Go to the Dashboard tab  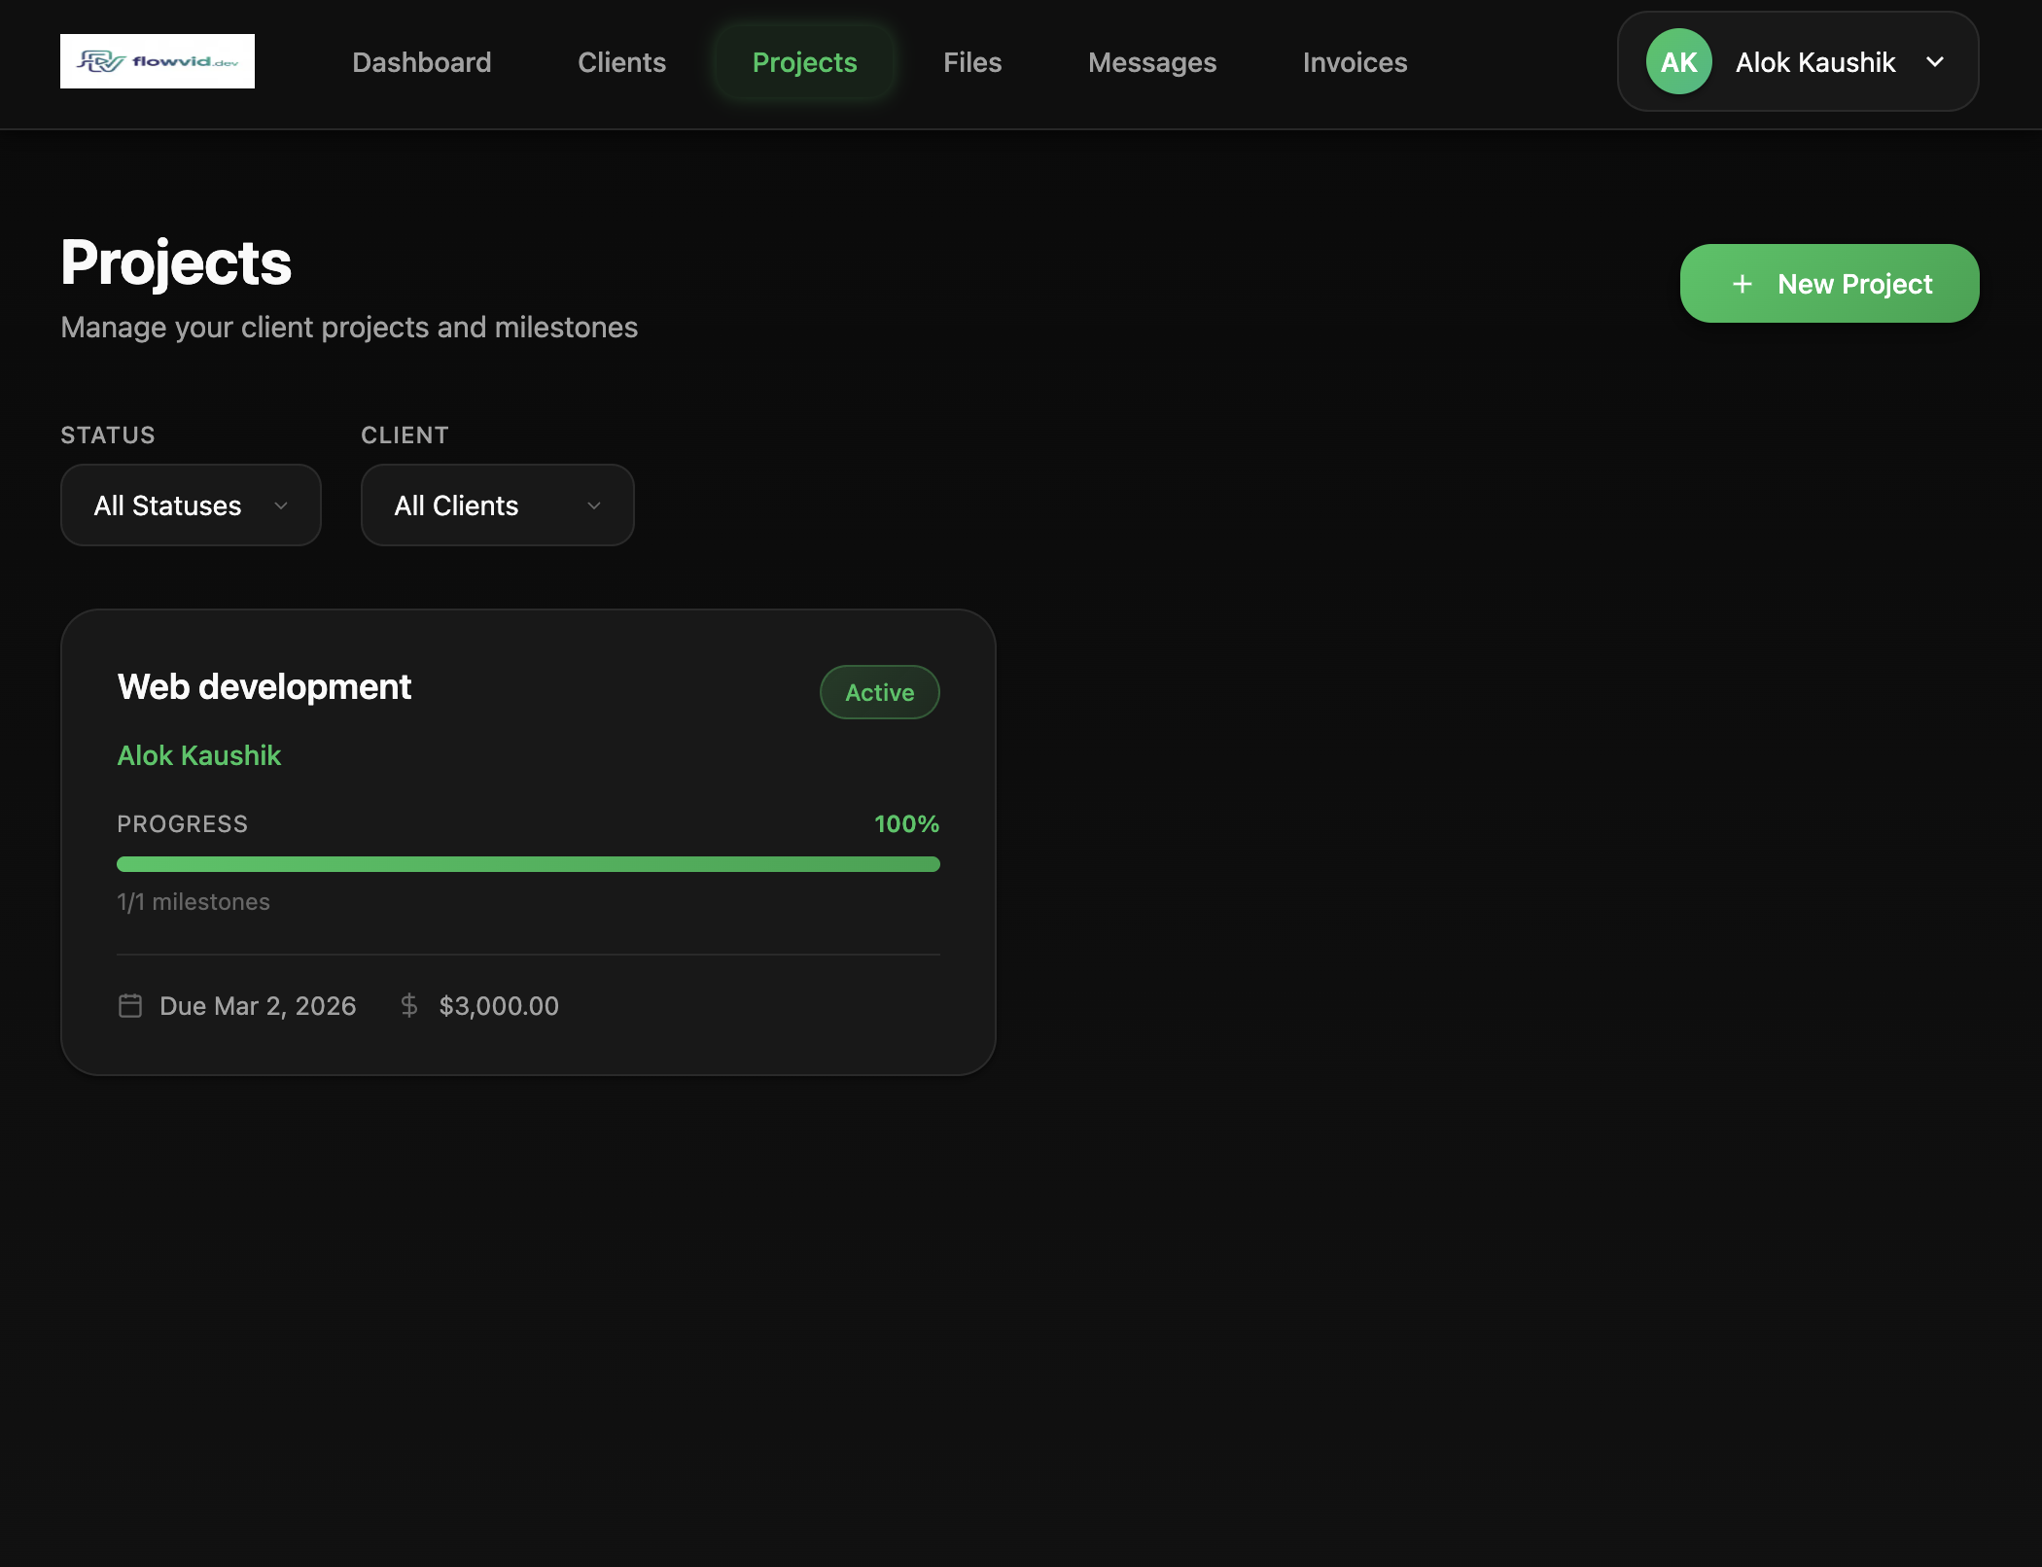coord(422,62)
